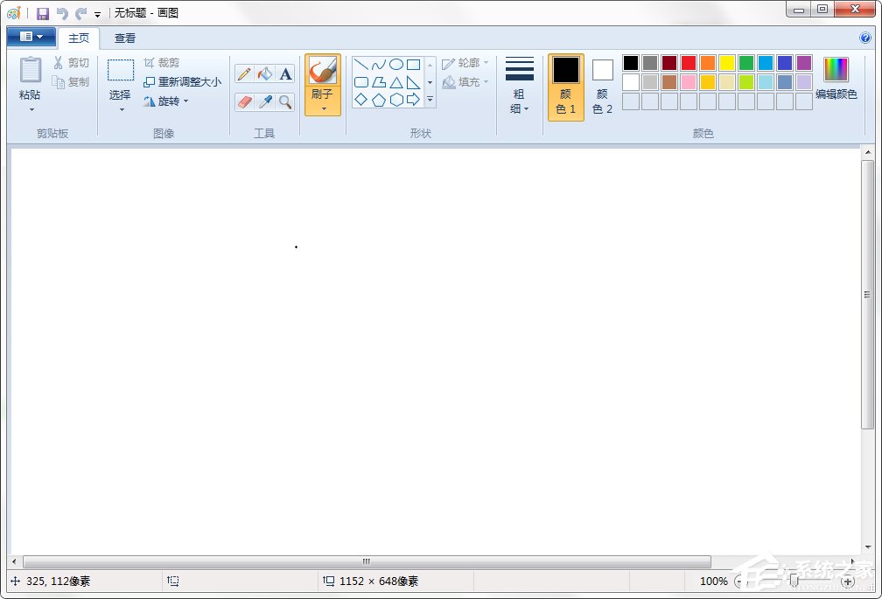Activate the Eraser tool
The width and height of the screenshot is (882, 599).
(243, 101)
